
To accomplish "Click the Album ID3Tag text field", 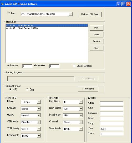I will pos(112,103).
